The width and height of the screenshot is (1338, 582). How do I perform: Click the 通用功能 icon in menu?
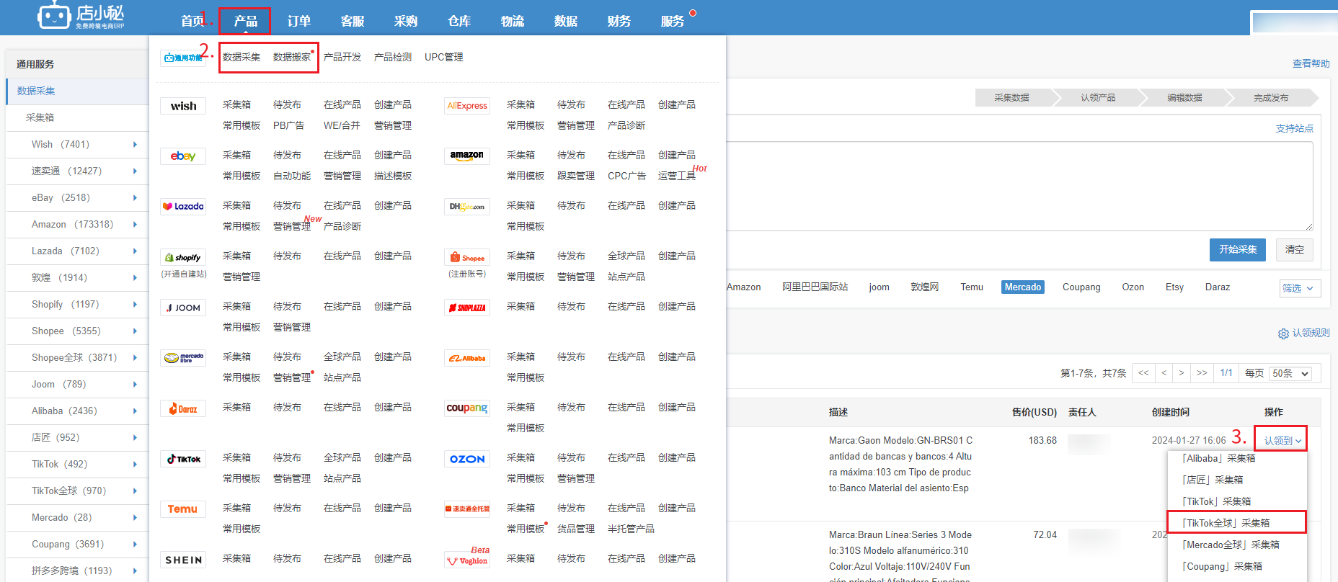(x=183, y=58)
